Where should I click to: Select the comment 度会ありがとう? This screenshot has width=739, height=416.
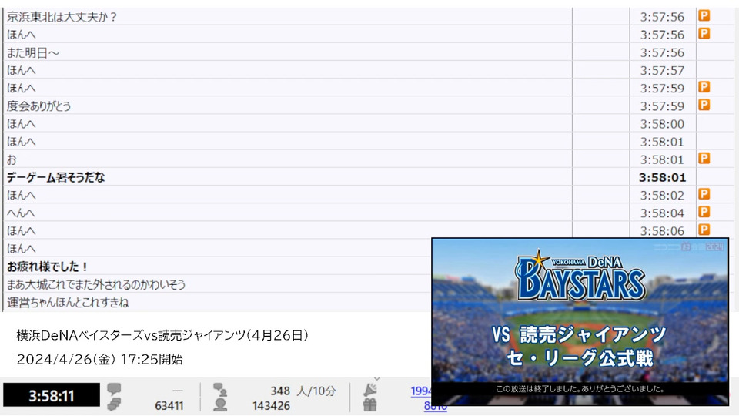pos(38,106)
